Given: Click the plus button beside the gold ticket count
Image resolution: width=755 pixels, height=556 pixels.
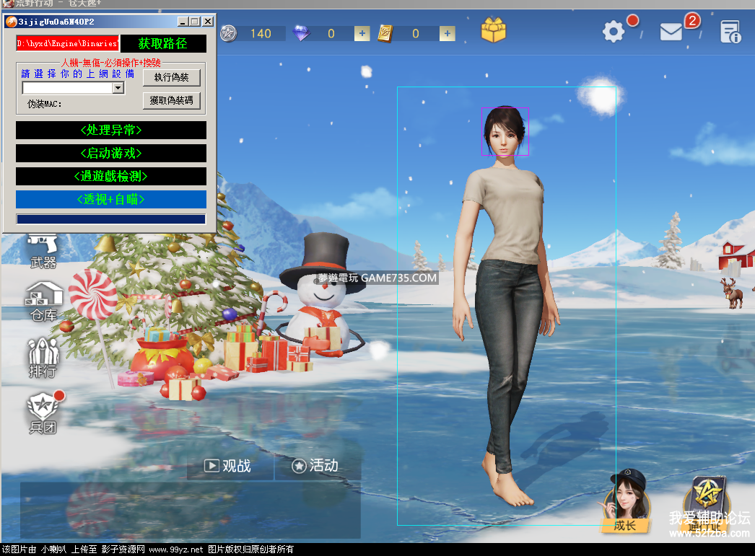Looking at the screenshot, I should [448, 33].
